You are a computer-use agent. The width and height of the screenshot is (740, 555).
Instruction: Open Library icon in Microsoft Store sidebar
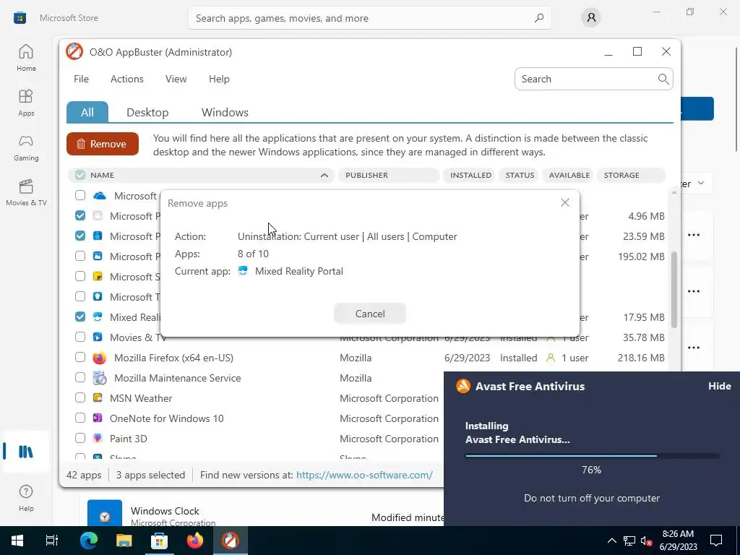point(25,452)
